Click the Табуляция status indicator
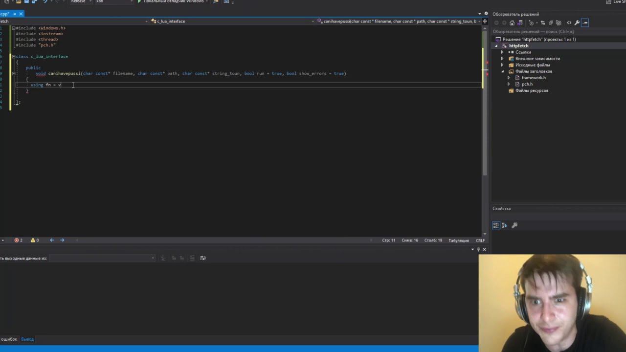626x352 pixels. pos(459,241)
